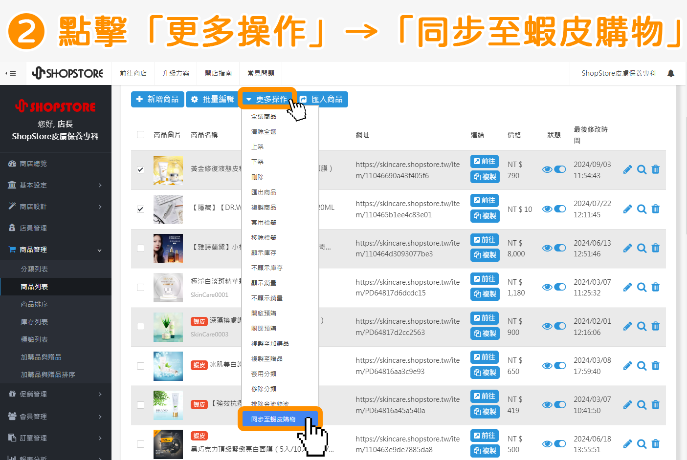Expand 基本設定 sidebar section

56,185
